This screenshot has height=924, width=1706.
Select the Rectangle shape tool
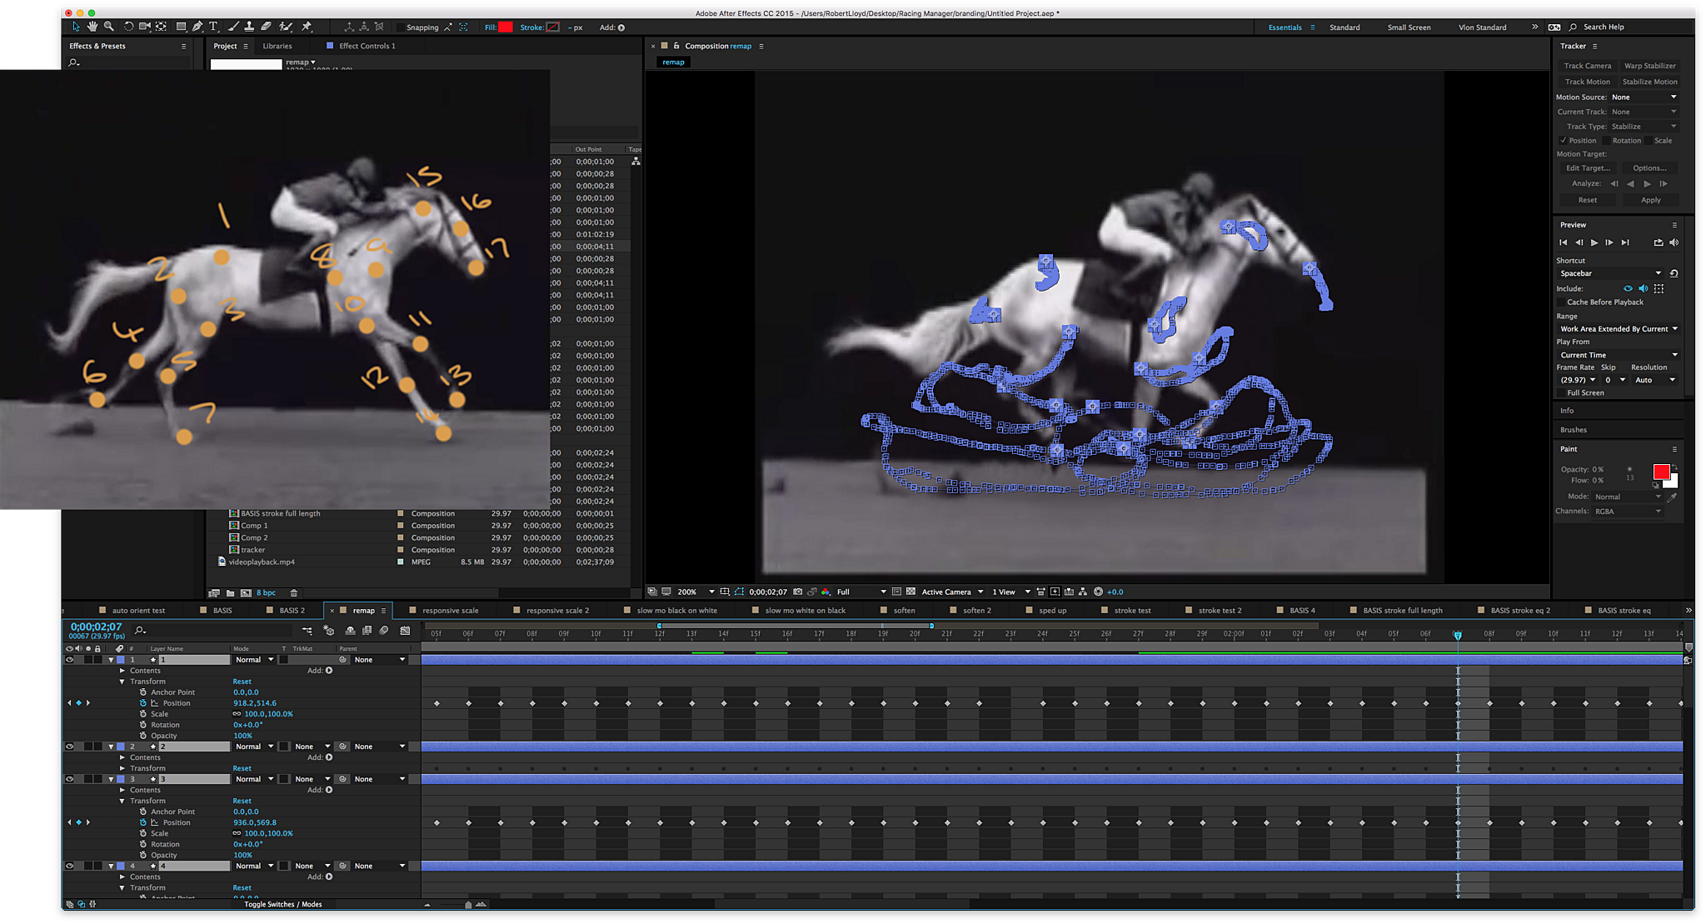coord(181,27)
